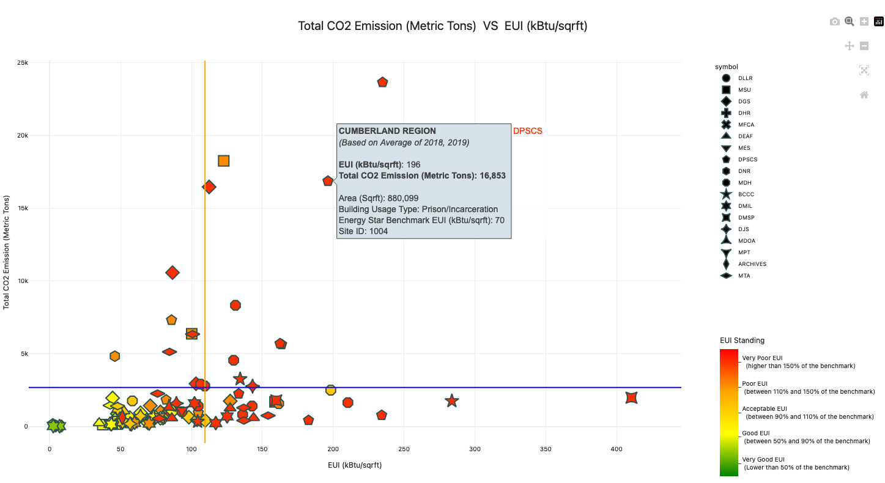Select the red octagon marker near EUI 210
Screen dimensions: 885x483
click(x=348, y=402)
